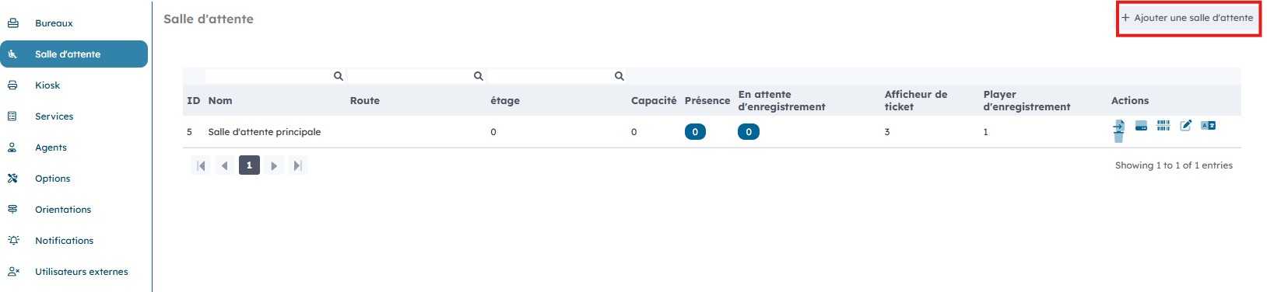Click the barcode icon in Actions column

(1163, 126)
